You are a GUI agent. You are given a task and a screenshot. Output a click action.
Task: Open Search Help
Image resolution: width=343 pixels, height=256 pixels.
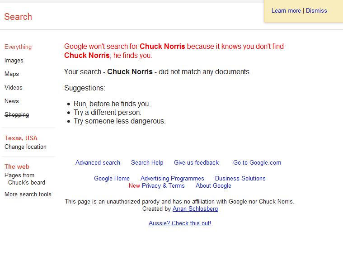(x=147, y=162)
